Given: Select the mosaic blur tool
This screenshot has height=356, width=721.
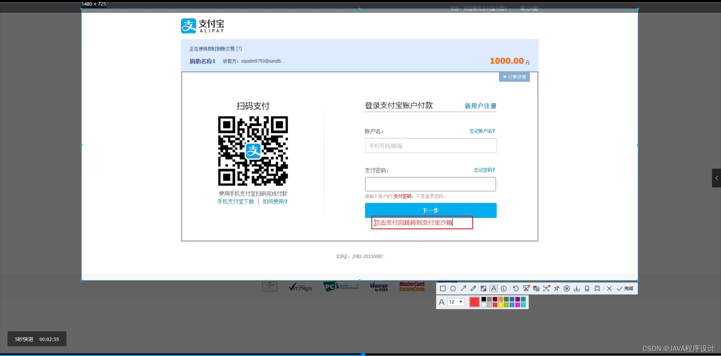Looking at the screenshot, I should (x=484, y=289).
